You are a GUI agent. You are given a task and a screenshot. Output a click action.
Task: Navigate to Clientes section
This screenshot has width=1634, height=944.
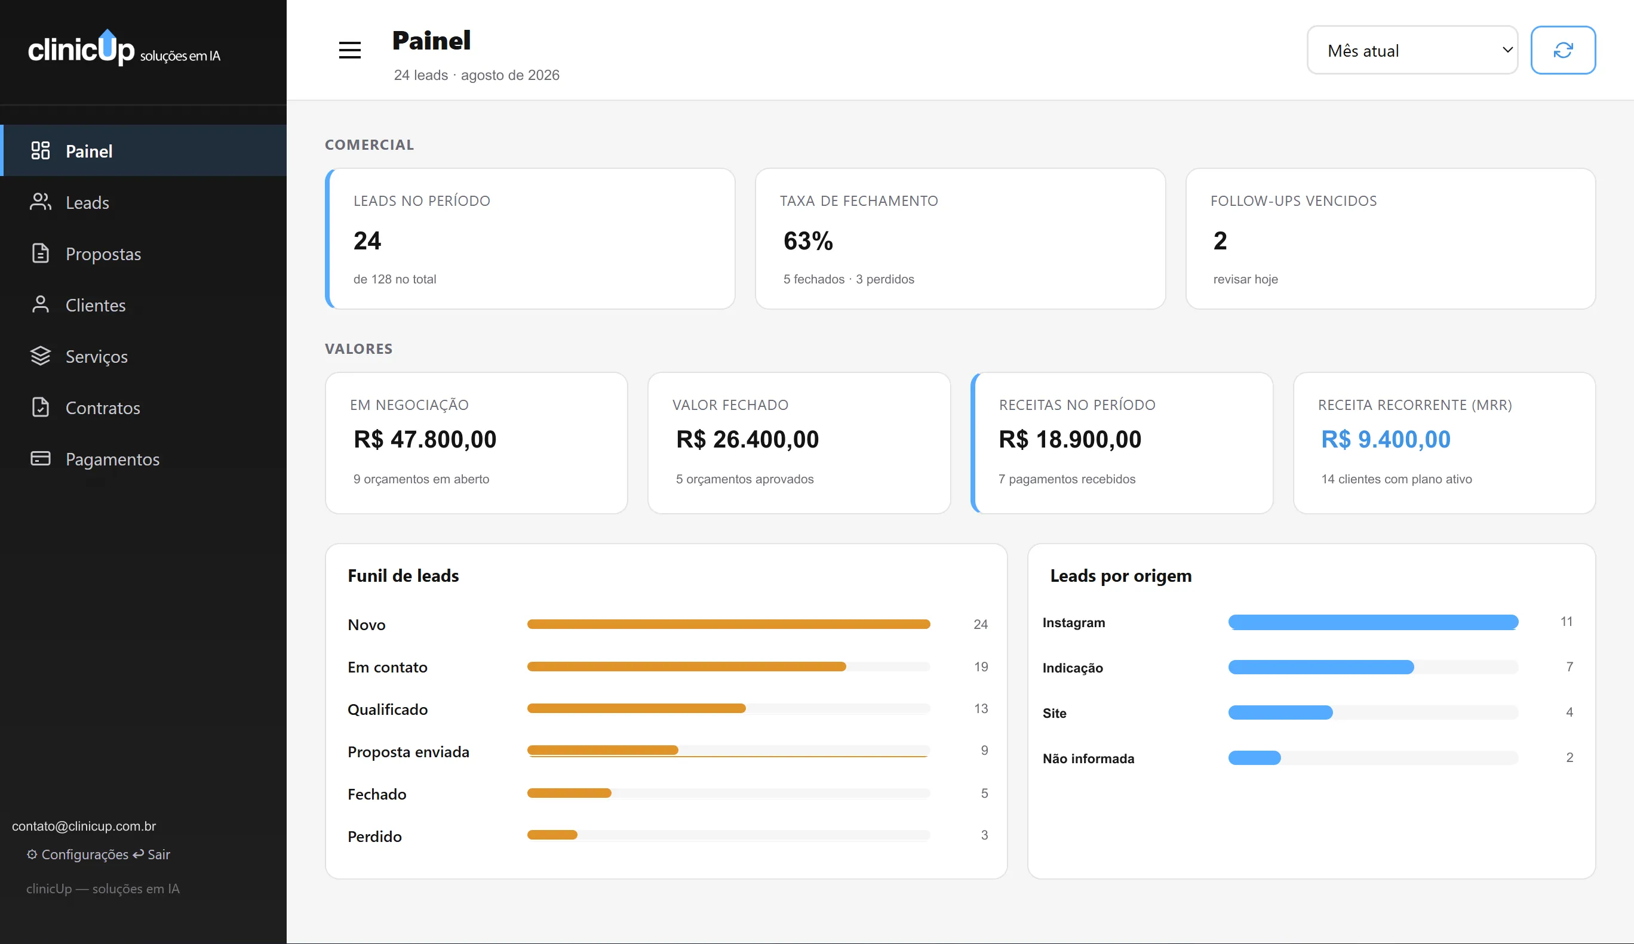(x=143, y=304)
